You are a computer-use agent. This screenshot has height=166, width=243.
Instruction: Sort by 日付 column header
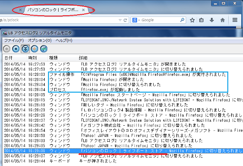click(x=14, y=58)
